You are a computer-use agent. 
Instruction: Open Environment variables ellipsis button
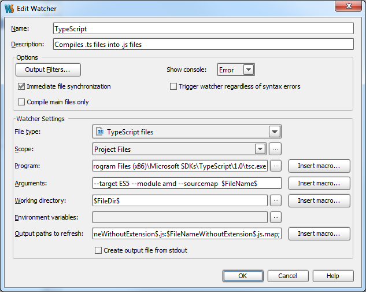coord(276,217)
